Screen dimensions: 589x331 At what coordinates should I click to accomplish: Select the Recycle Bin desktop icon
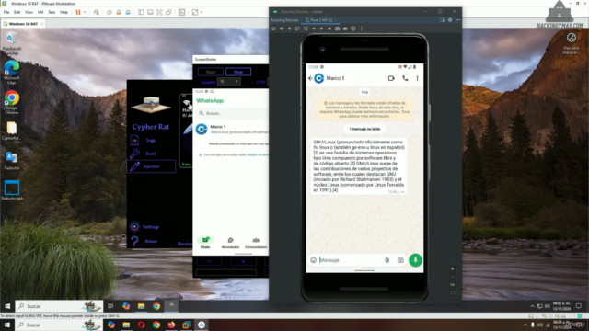click(x=12, y=43)
